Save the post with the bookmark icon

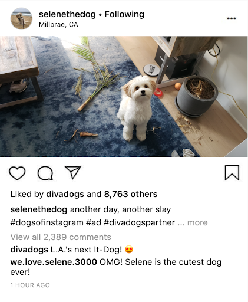[232, 173]
